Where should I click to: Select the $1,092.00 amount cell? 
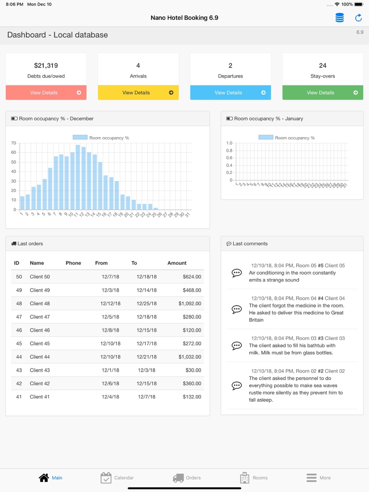coord(190,304)
